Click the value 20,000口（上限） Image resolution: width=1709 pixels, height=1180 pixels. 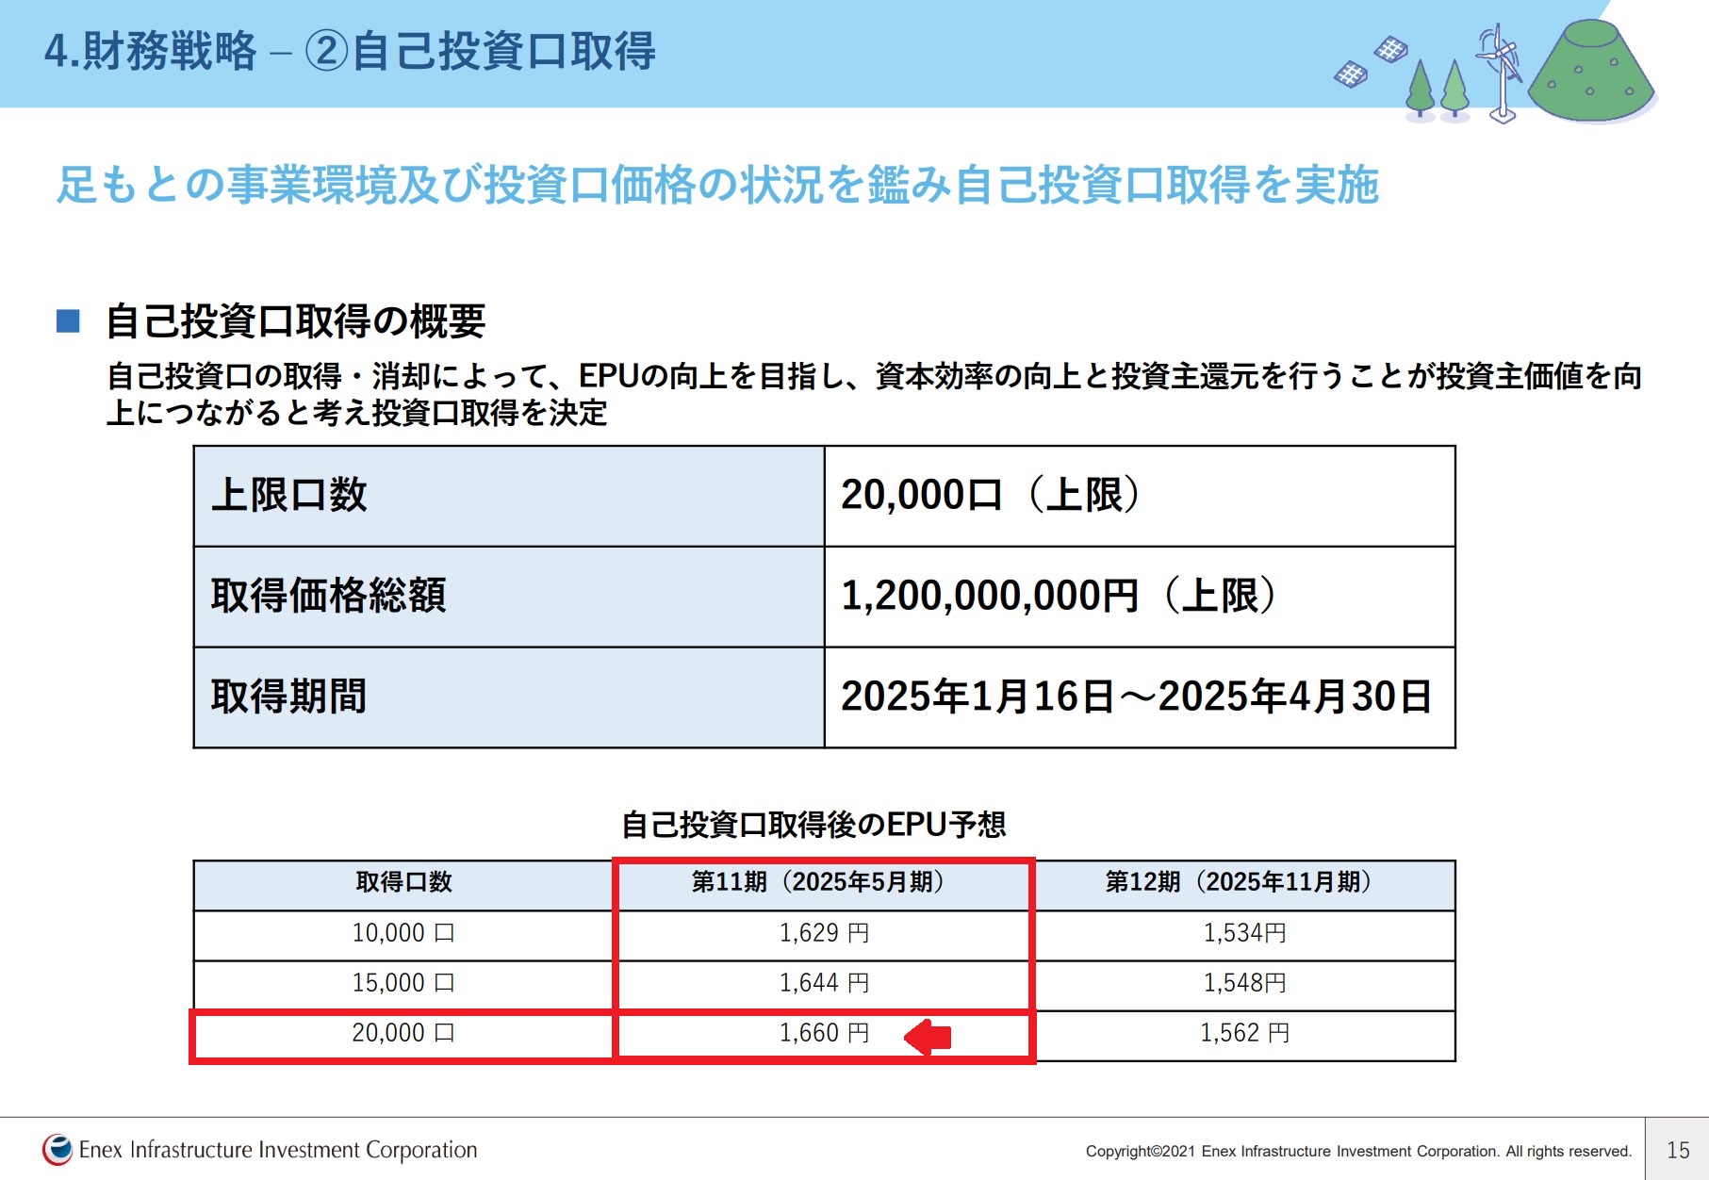click(x=991, y=495)
